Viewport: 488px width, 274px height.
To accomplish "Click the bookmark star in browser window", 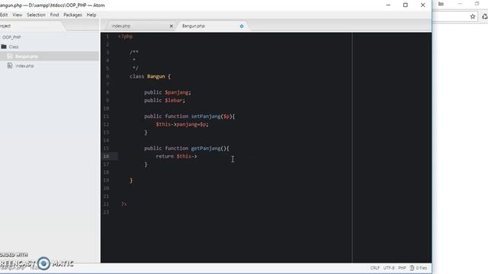I will (x=473, y=17).
